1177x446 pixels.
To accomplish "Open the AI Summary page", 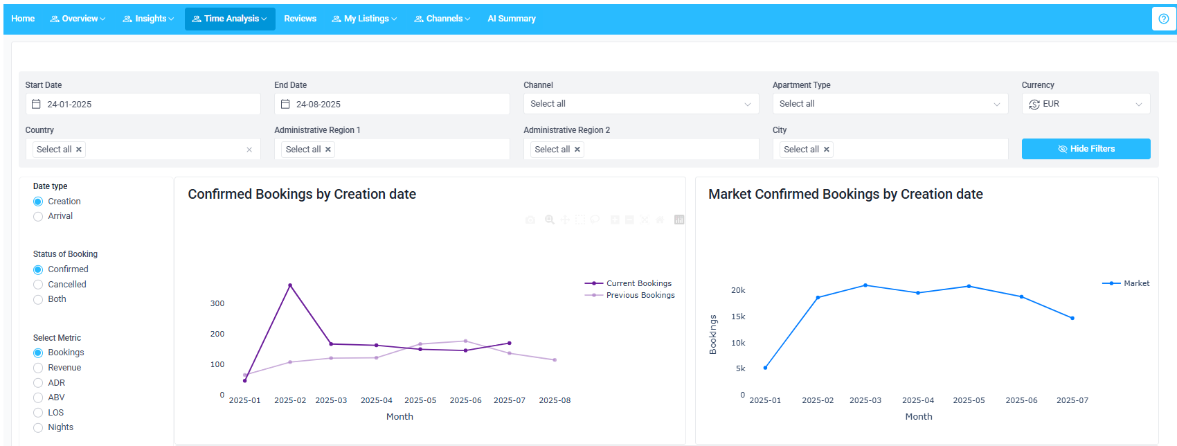I will click(511, 19).
